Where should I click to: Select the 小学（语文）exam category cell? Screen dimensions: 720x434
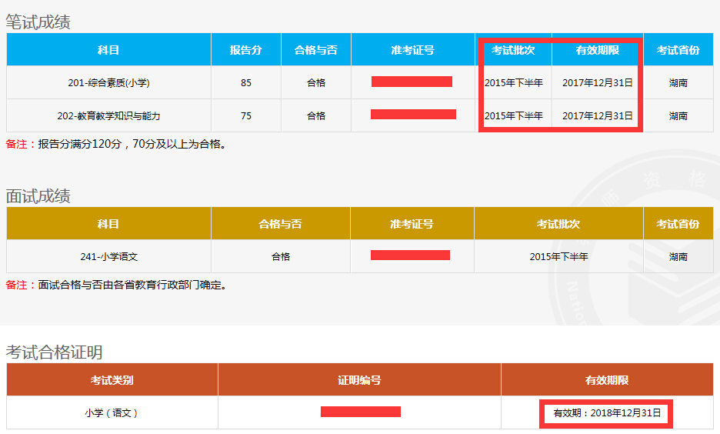(112, 413)
